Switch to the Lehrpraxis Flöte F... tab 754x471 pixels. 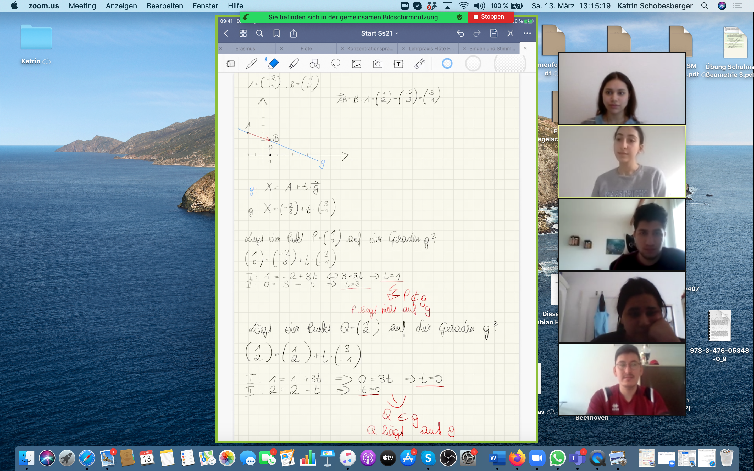[431, 49]
